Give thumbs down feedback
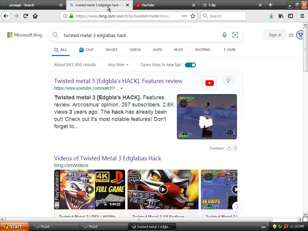 pos(235,148)
